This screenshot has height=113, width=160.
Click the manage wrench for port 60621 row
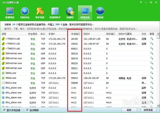coord(152,48)
